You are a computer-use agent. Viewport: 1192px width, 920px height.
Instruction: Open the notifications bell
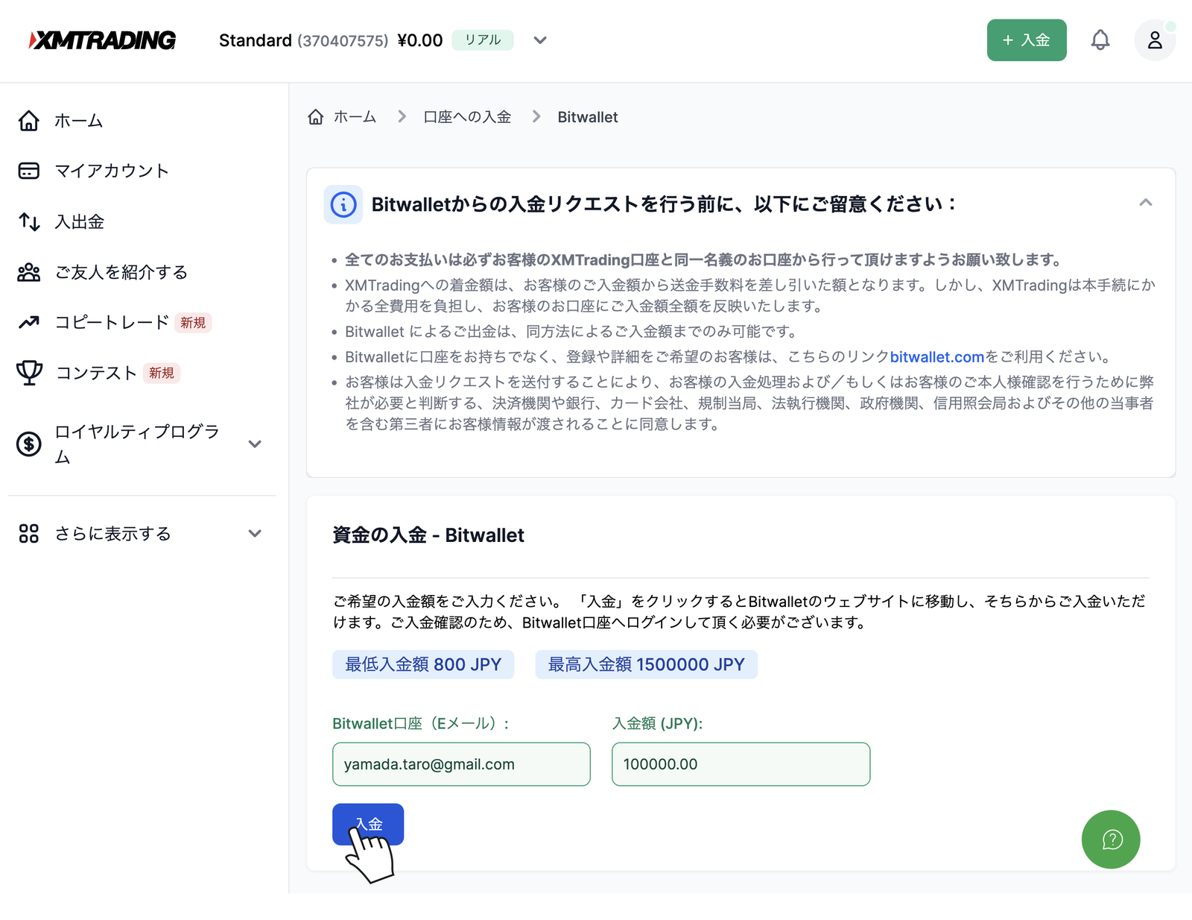click(x=1100, y=40)
